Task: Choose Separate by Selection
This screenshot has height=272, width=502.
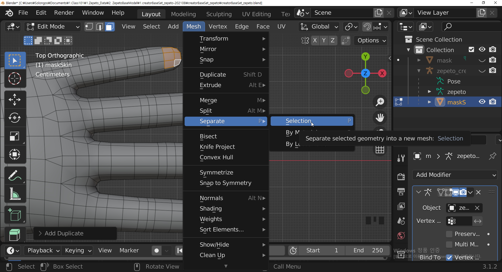Action: coord(312,121)
